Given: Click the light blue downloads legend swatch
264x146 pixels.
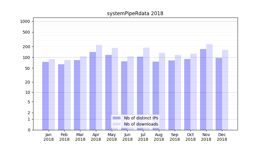Looking at the screenshot, I should tap(116, 124).
